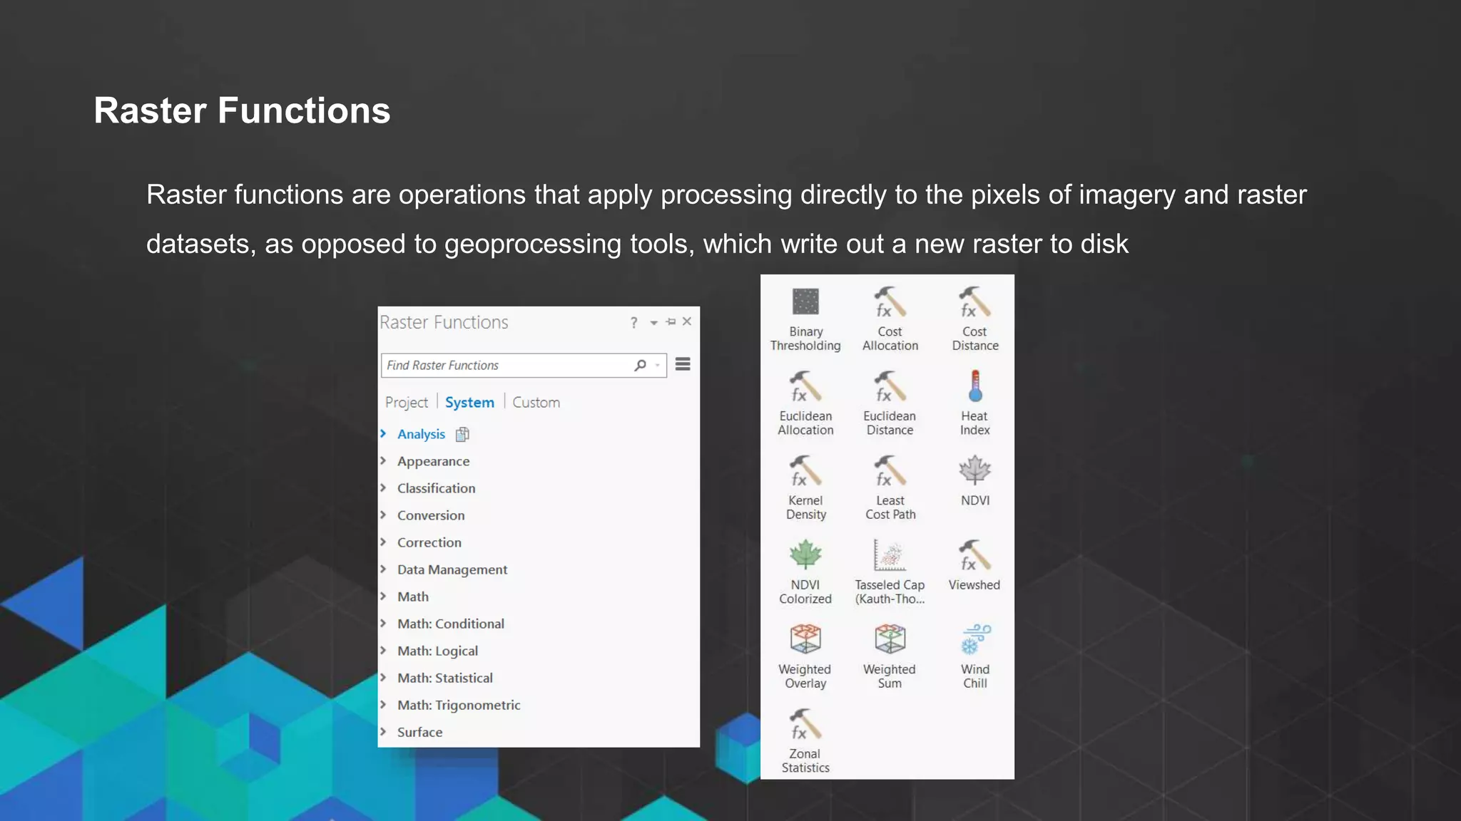
Task: Click the green NDVI Colorized leaf icon
Action: coord(805,554)
